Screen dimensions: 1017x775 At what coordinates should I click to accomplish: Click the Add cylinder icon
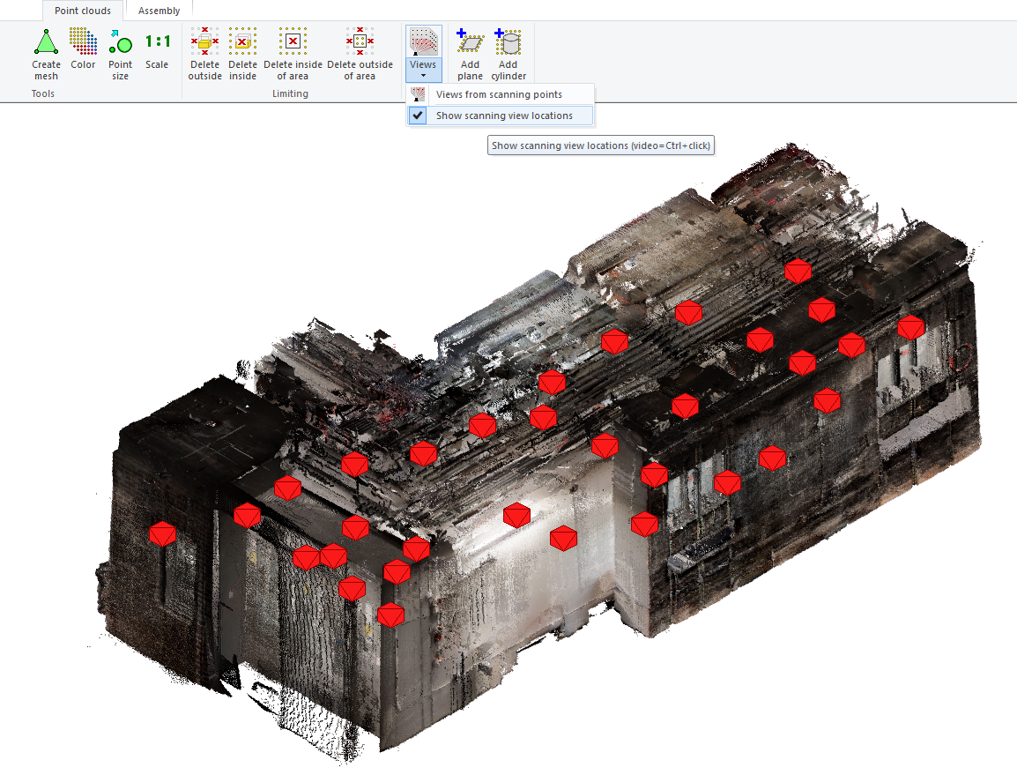point(508,42)
